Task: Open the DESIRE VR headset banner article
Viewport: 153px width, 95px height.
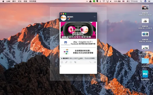Action: [78, 30]
